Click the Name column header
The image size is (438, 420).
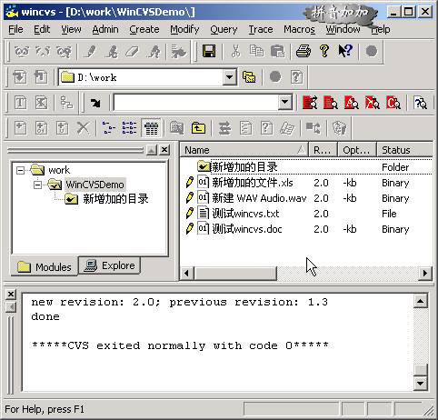pos(244,150)
